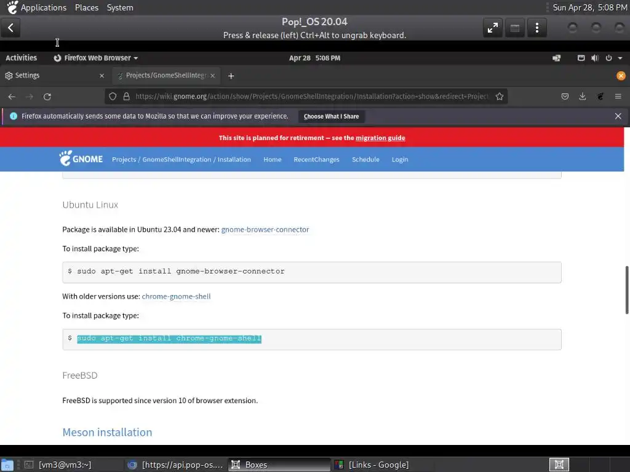Bookmark this page with star icon
This screenshot has height=472, width=630.
(x=500, y=96)
